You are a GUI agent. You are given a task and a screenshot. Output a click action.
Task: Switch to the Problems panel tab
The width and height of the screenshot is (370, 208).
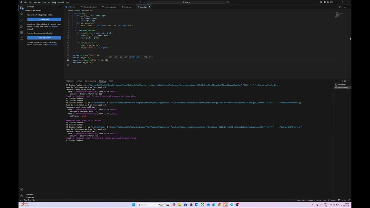coord(70,81)
